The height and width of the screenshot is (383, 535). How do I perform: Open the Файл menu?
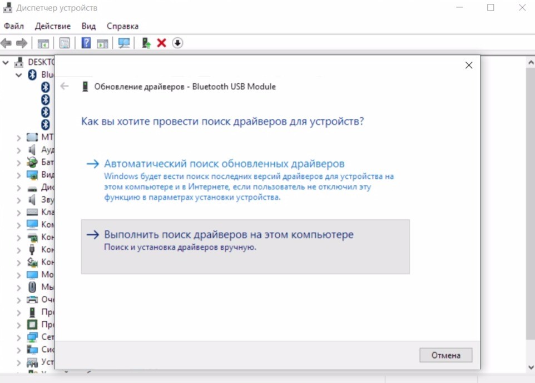[14, 26]
